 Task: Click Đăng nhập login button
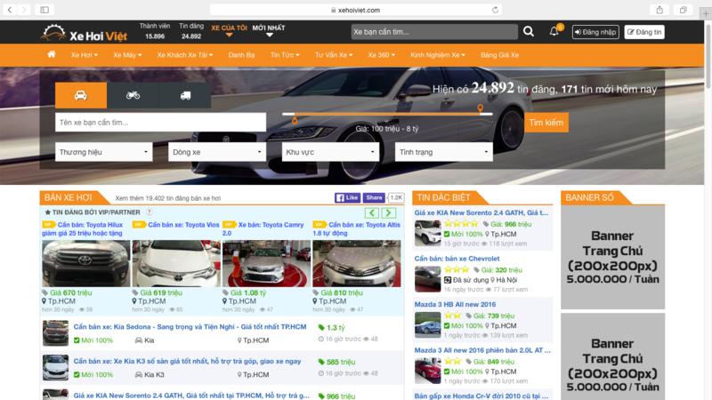pos(595,32)
